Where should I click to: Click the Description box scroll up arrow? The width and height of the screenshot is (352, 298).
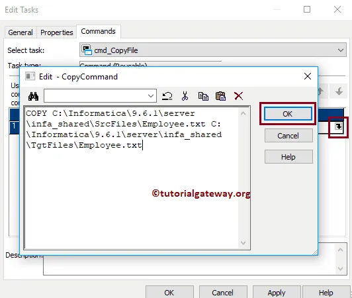(340, 250)
